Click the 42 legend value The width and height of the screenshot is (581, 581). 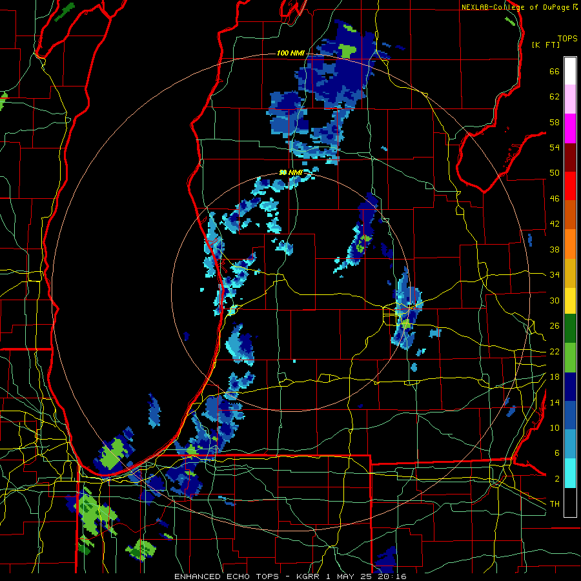(x=555, y=223)
